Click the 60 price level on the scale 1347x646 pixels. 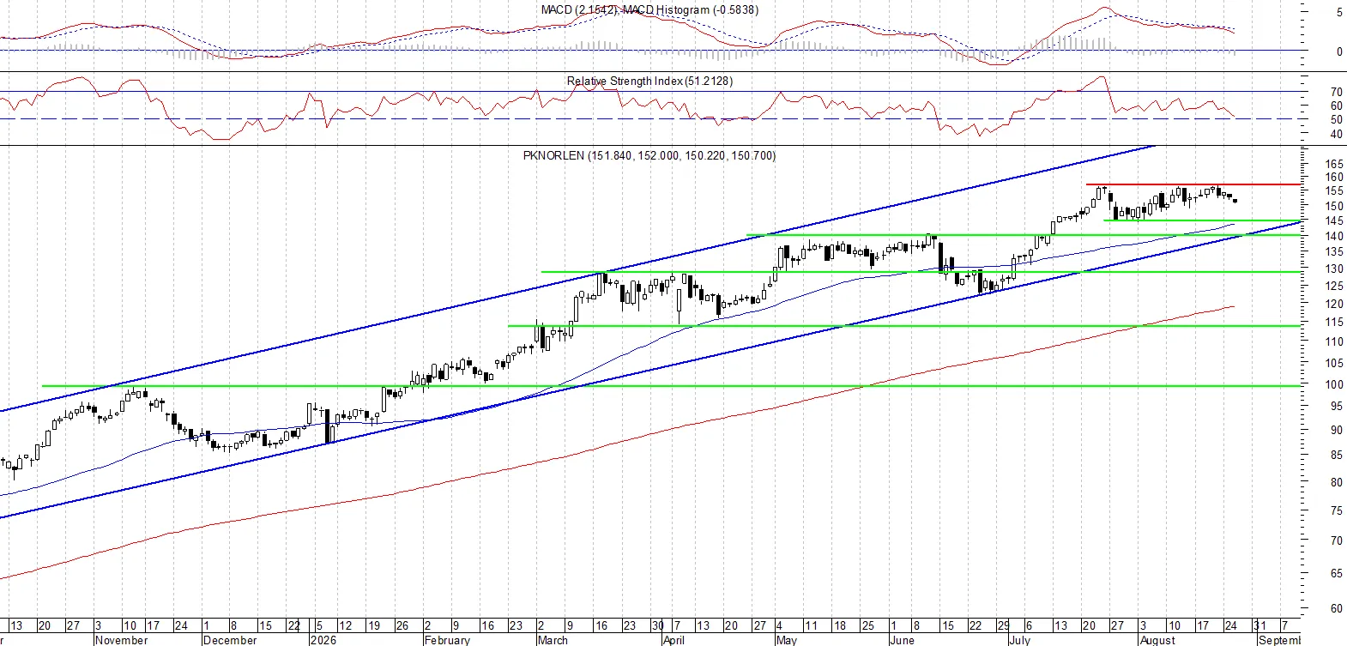[x=1336, y=608]
